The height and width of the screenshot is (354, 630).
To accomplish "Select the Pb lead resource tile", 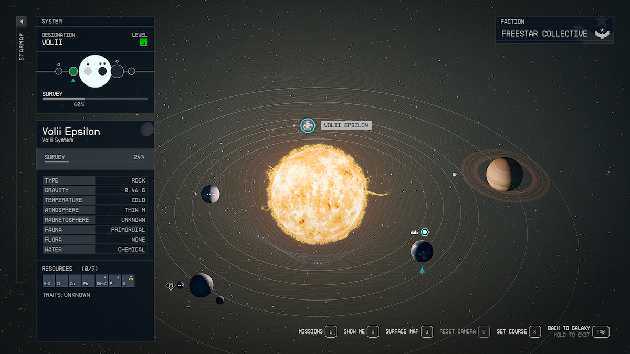I will tap(88, 281).
